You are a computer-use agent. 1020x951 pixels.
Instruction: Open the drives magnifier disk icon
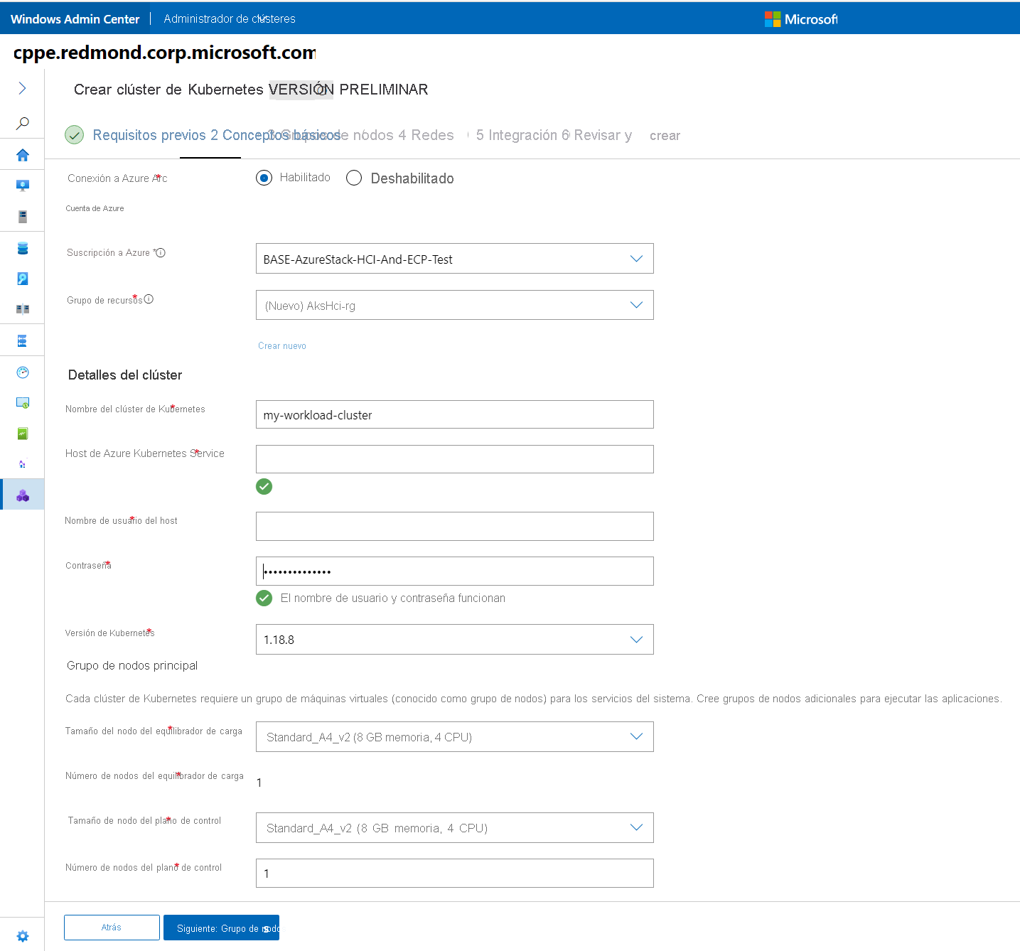(x=23, y=279)
